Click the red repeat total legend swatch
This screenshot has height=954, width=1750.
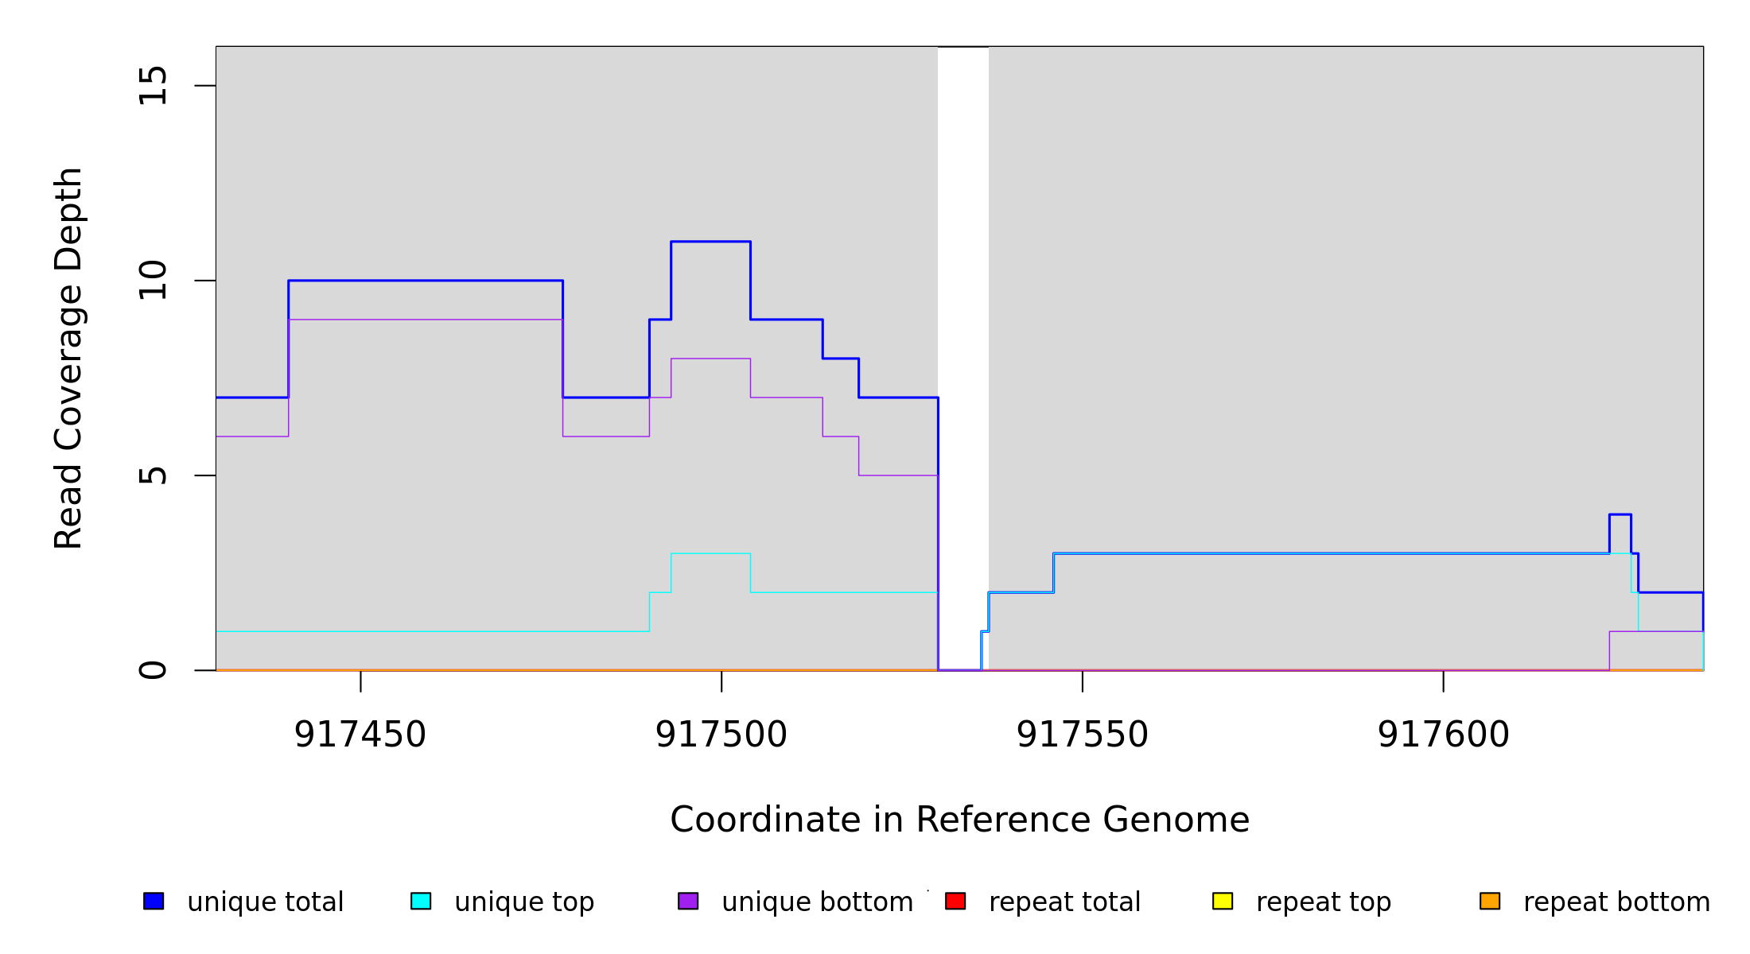click(955, 901)
